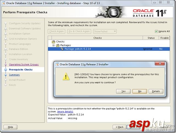The image size is (176, 133).
Task: Click the installer title bar icon
Action: 4,3
